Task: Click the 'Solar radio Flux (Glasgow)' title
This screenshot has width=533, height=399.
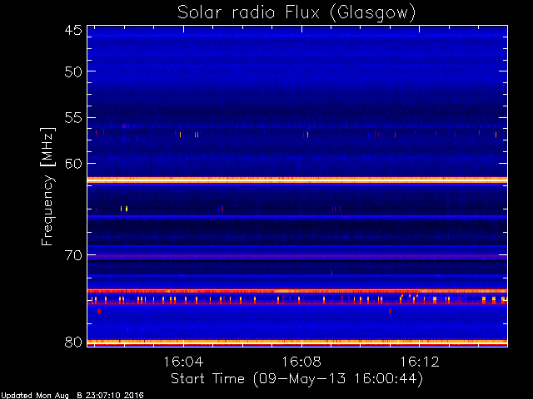Action: pos(296,13)
